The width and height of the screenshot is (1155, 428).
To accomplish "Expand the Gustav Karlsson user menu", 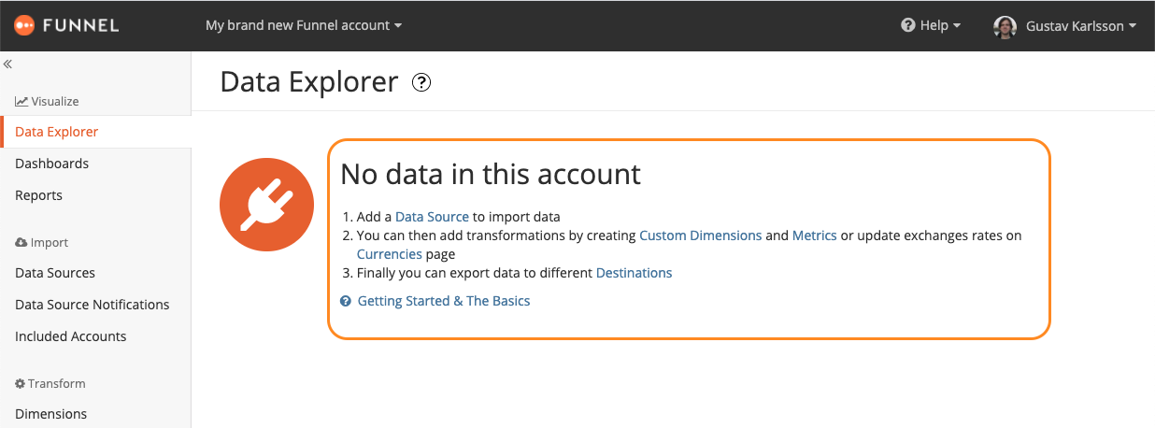I will 1080,25.
